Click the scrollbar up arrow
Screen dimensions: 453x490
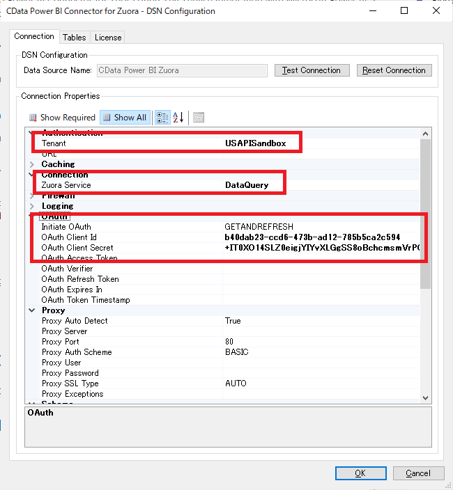pyautogui.click(x=425, y=134)
